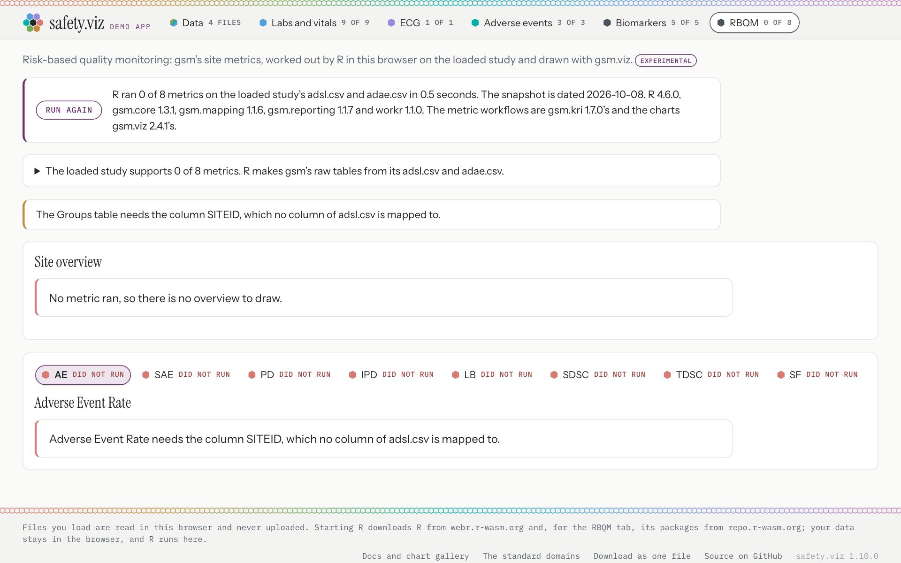
Task: Open the Biomarkers tab
Action: tap(651, 23)
